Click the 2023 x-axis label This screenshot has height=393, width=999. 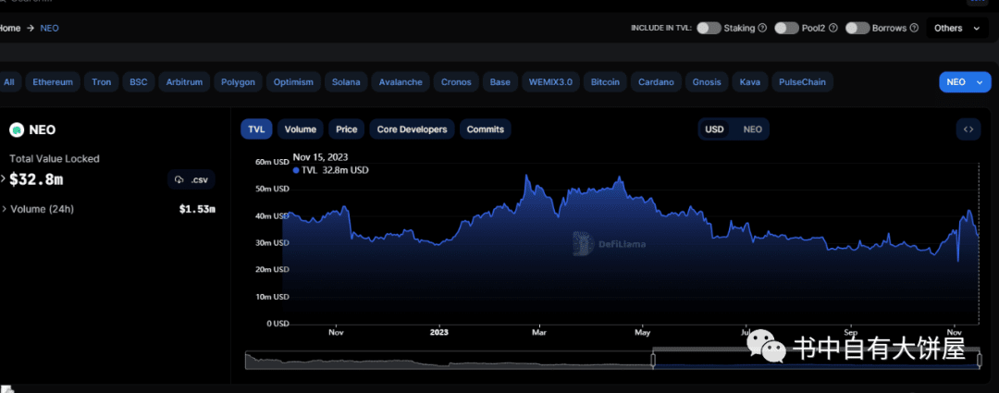click(439, 333)
